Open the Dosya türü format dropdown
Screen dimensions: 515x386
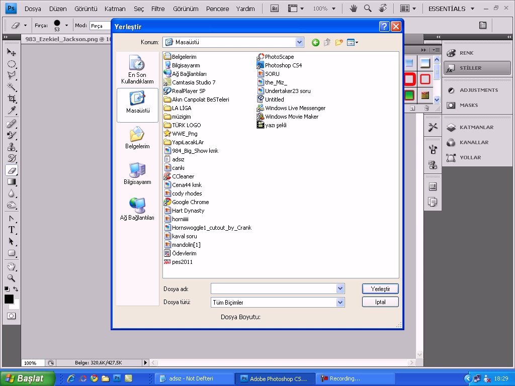coord(340,302)
